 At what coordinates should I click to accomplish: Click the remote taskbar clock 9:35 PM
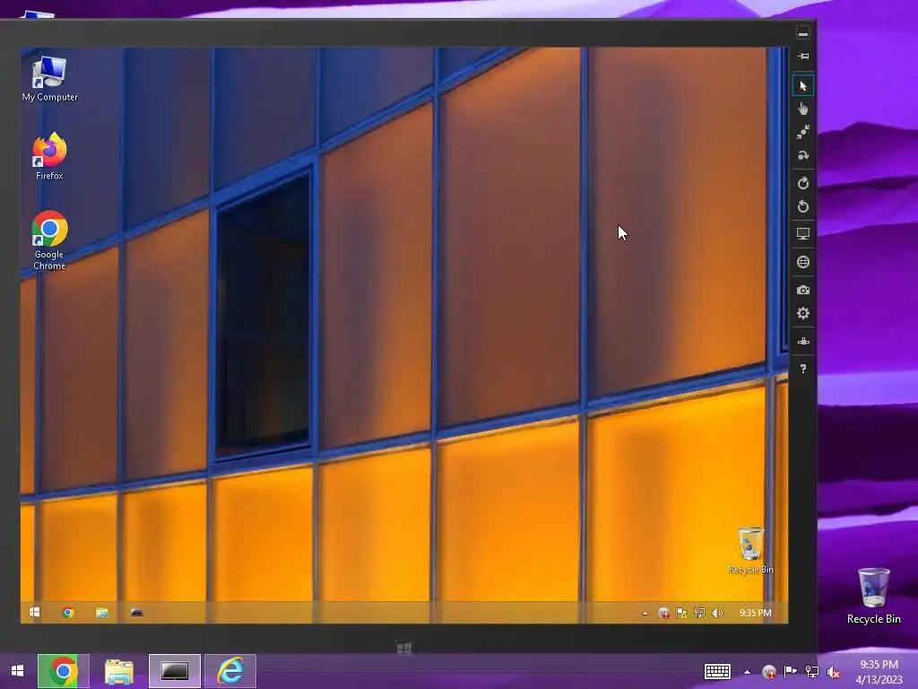(x=755, y=613)
